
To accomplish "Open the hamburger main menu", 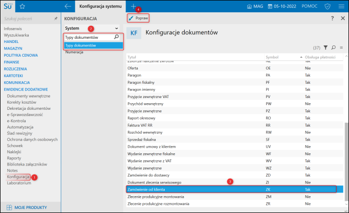I will (x=341, y=7).
